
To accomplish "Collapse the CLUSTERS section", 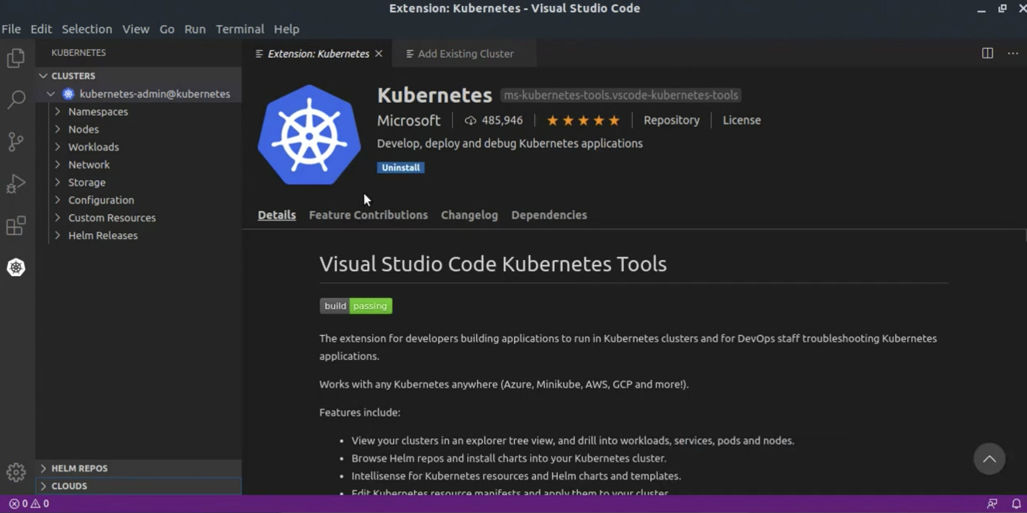I will coord(43,76).
